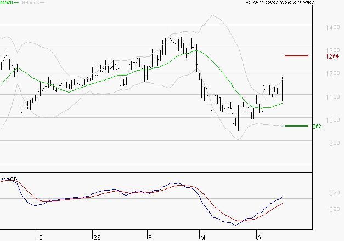Image resolution: width=344 pixels, height=241 pixels.
Task: Click the 900 price axis label
Action: tap(335, 143)
